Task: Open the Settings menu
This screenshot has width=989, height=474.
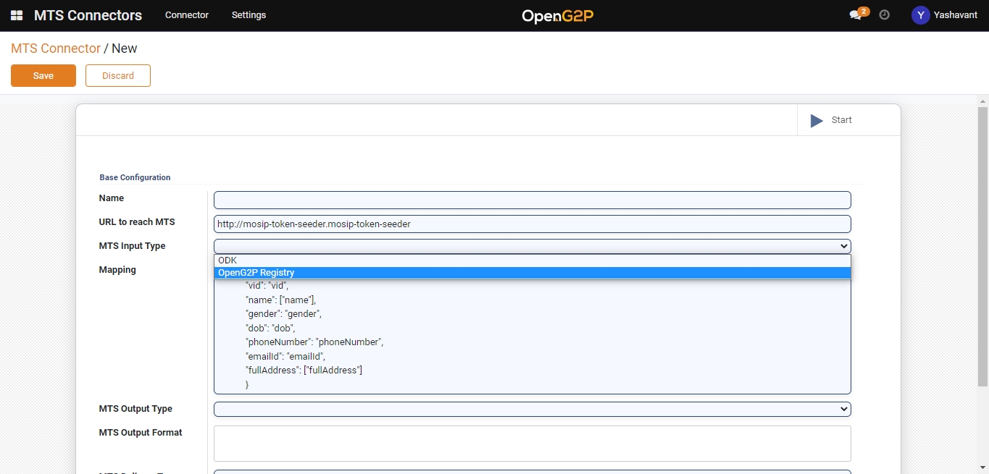Action: point(249,15)
